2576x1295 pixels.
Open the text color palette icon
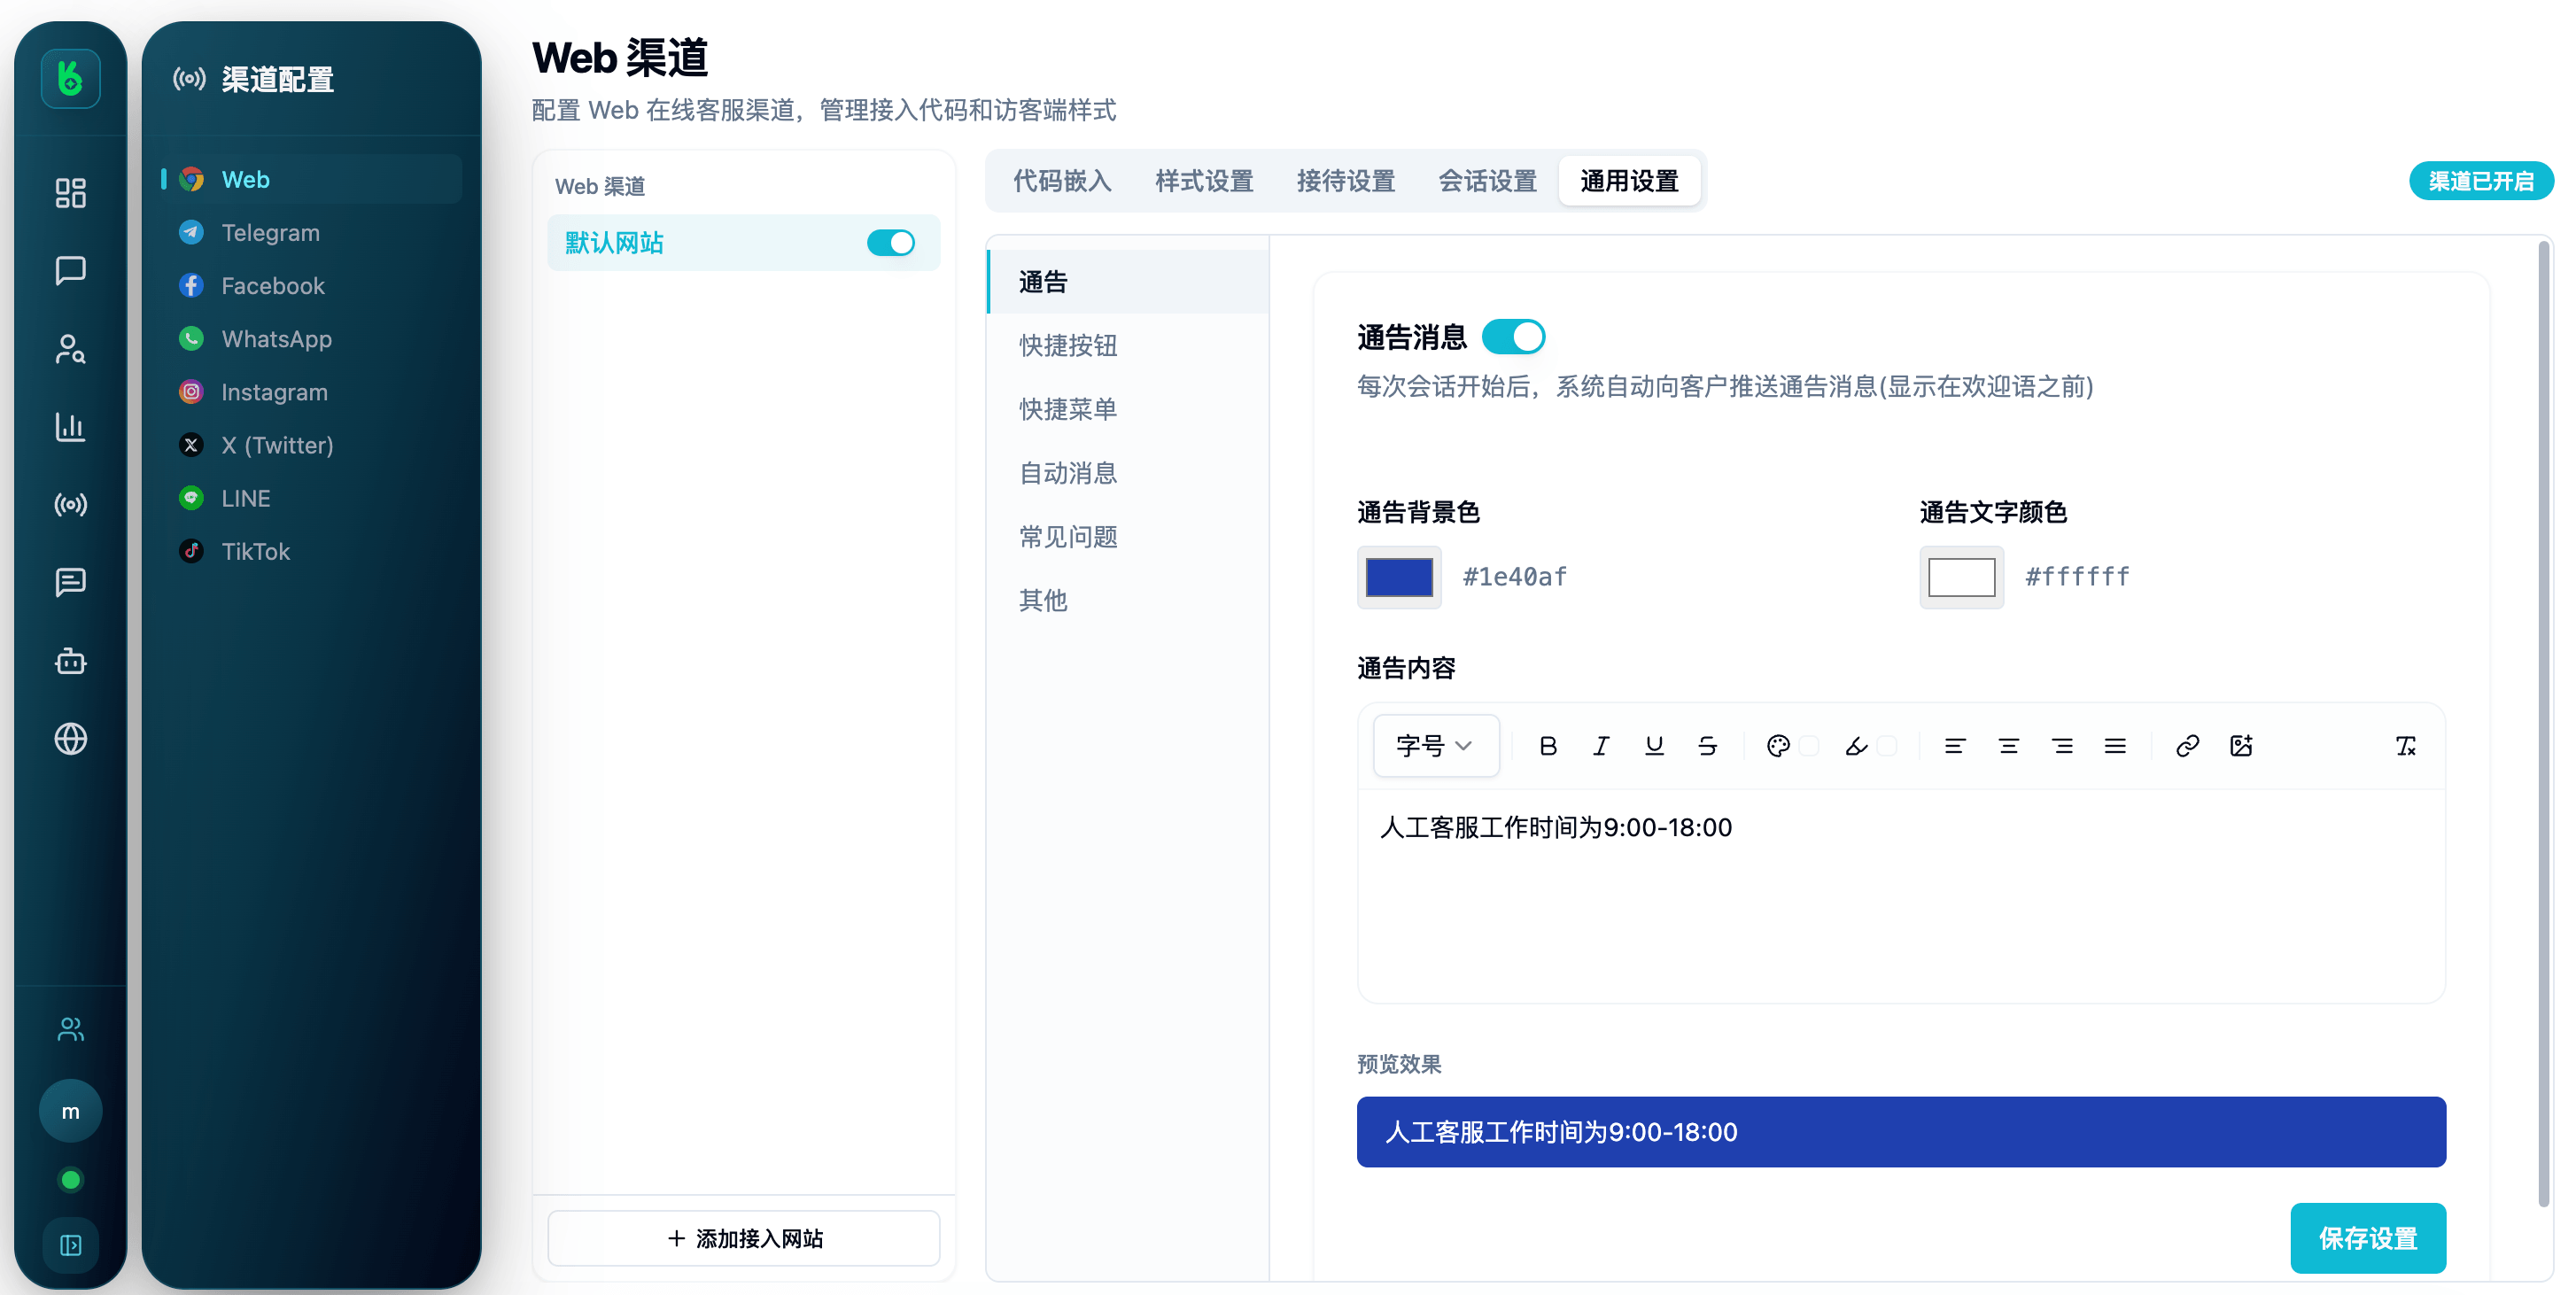pos(1778,746)
